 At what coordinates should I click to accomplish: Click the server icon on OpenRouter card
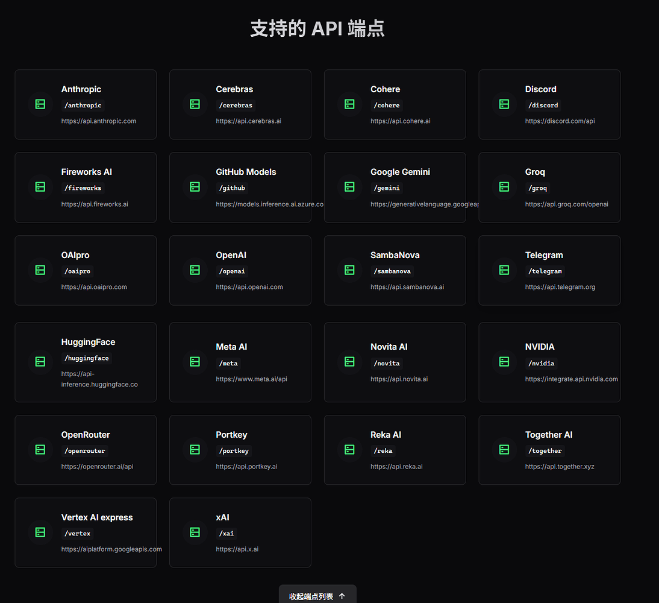[40, 450]
